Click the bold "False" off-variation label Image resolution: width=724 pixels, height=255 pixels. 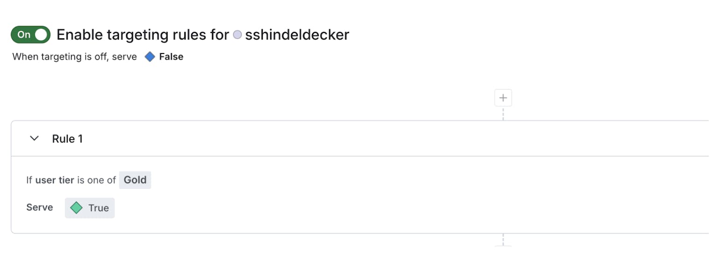[171, 57]
